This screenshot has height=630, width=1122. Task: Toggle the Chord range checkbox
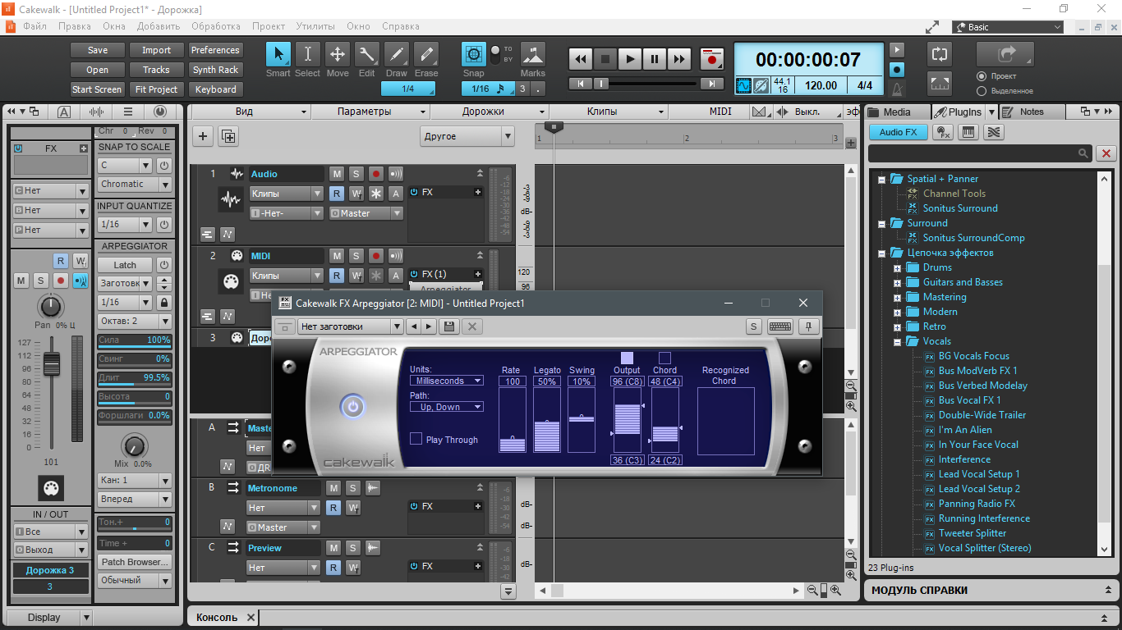coord(664,358)
